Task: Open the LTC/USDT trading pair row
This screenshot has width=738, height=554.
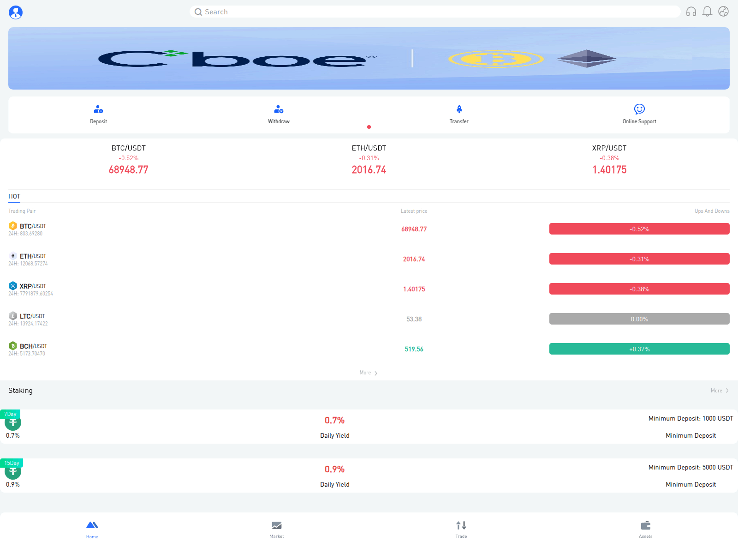Action: click(x=369, y=319)
